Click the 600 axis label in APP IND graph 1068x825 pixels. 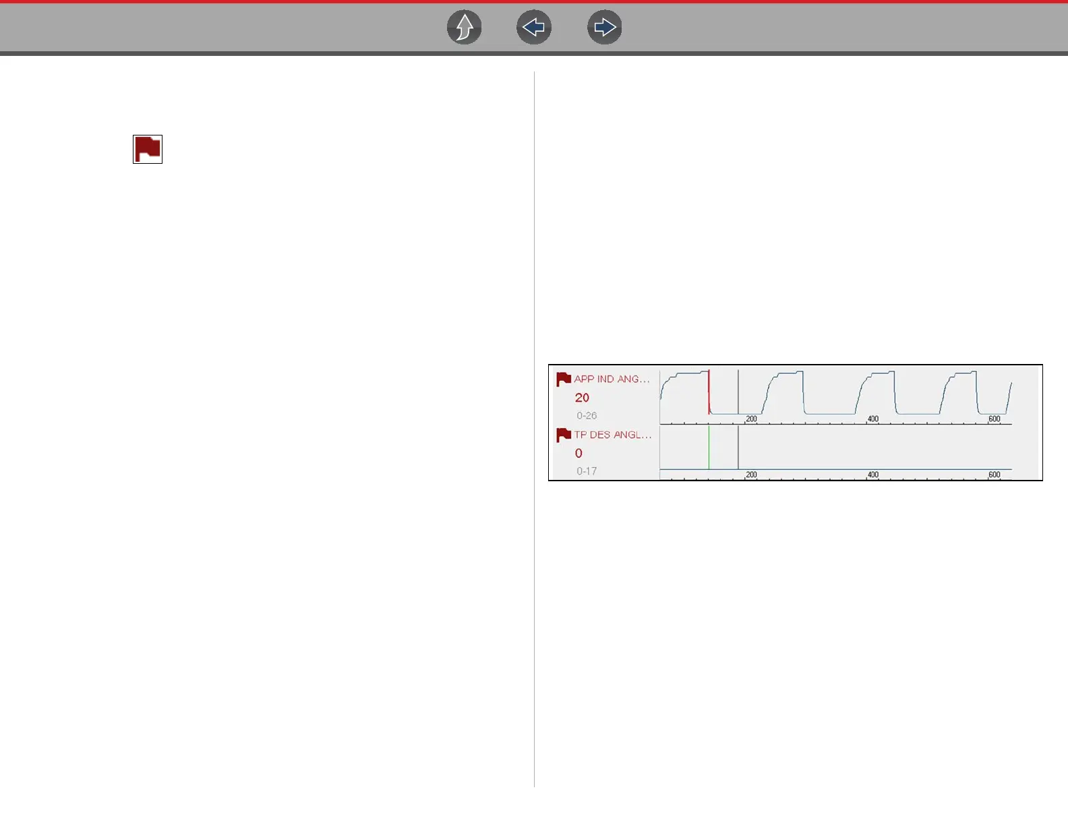(x=994, y=419)
